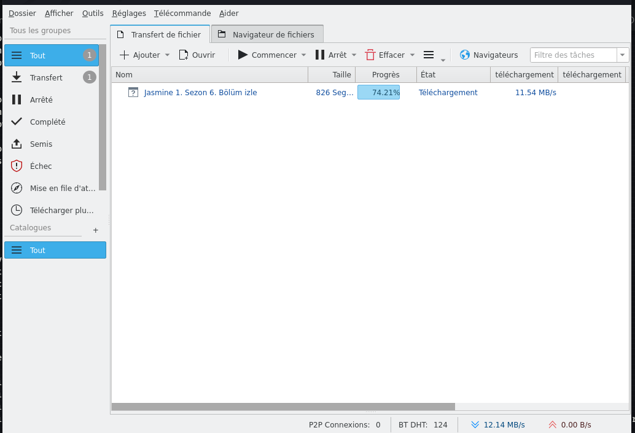The width and height of the screenshot is (635, 433).
Task: Click the file type icon of Jasmine task
Action: 133,92
